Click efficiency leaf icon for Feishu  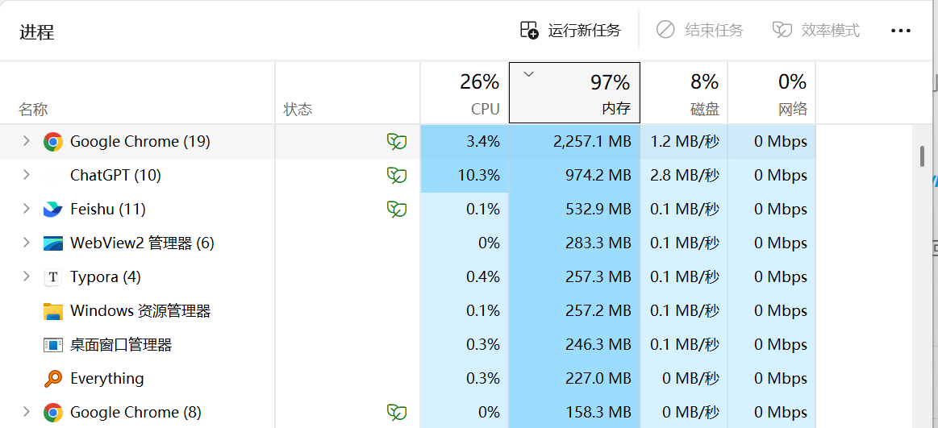pos(397,210)
